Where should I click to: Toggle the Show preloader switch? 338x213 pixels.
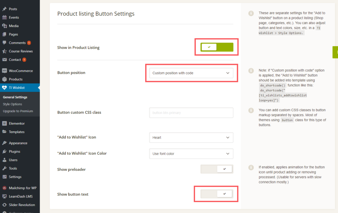[x=217, y=169]
